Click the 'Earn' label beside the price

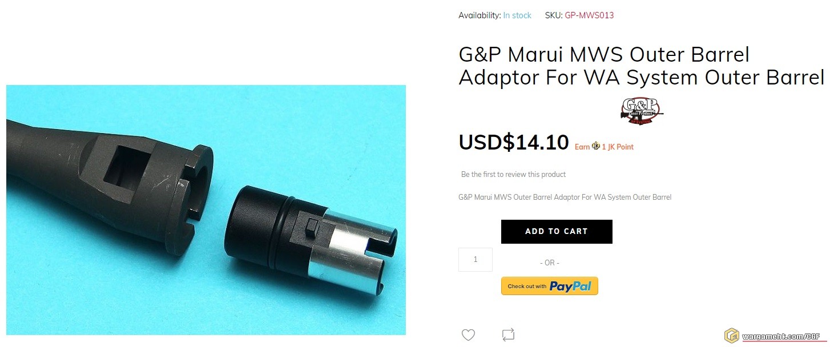582,147
